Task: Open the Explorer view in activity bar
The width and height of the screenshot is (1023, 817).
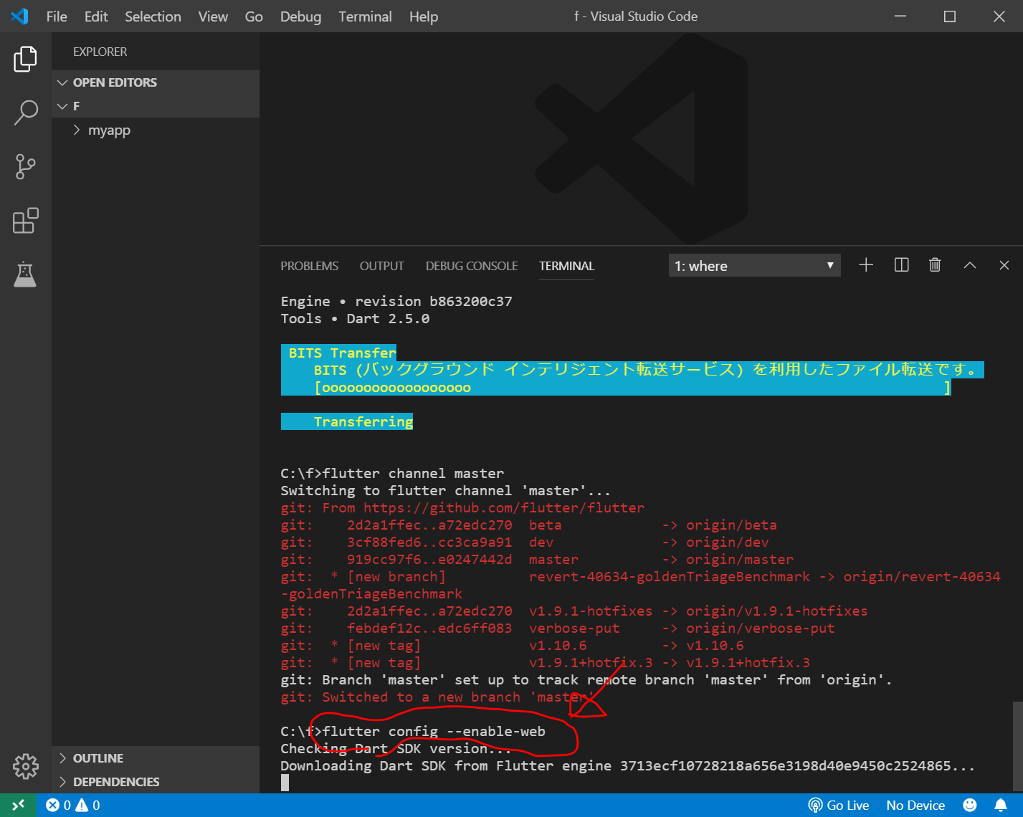Action: pyautogui.click(x=25, y=59)
